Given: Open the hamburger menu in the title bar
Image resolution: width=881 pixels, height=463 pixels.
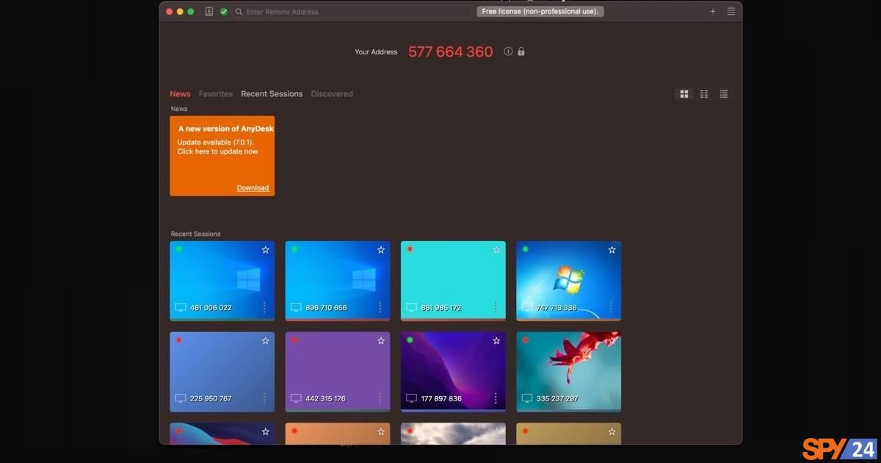Looking at the screenshot, I should pyautogui.click(x=731, y=11).
